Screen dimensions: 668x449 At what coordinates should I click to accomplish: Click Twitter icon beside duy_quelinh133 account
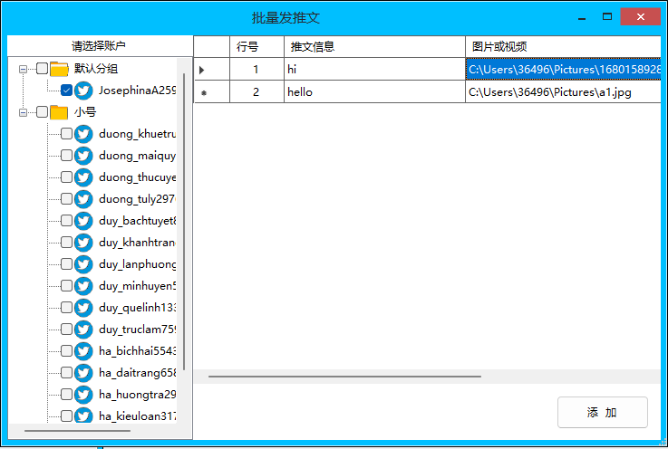click(83, 308)
